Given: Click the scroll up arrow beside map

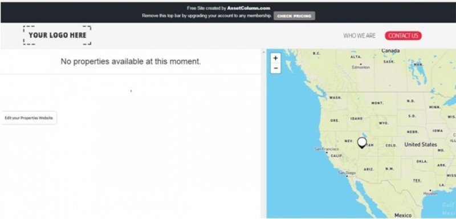Looking at the screenshot, I should tap(263, 52).
